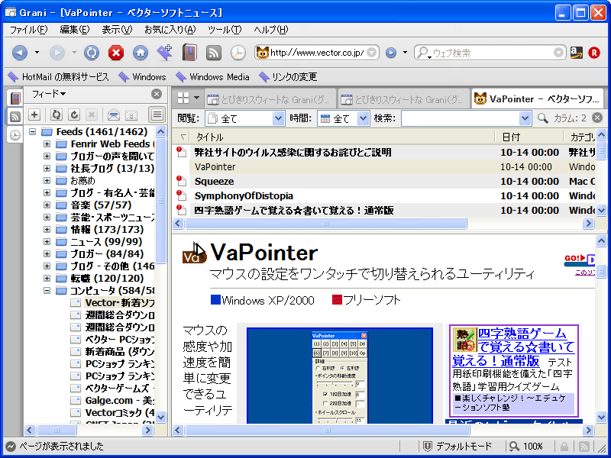611x458 pixels.
Task: Click the デフォルトモード status bar item
Action: (x=457, y=447)
